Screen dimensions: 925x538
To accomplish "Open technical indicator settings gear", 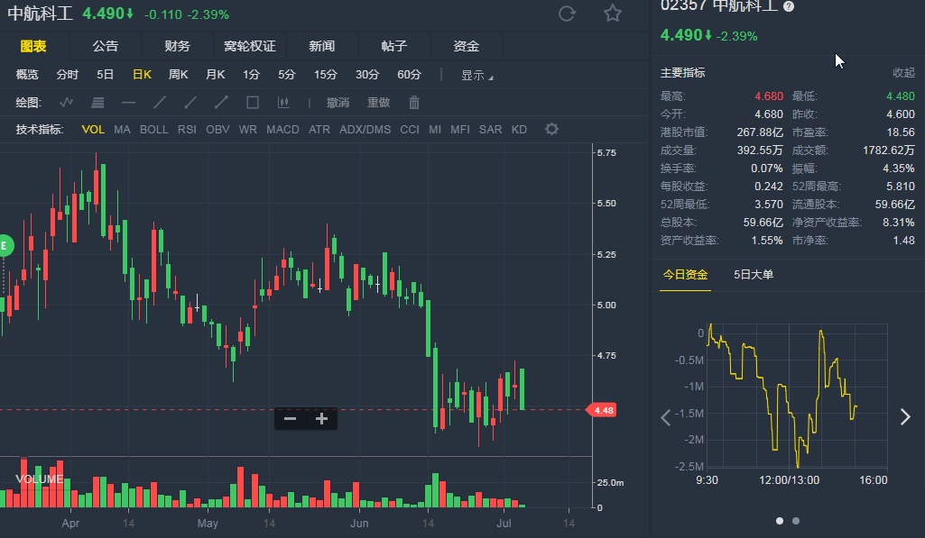I will click(x=551, y=129).
